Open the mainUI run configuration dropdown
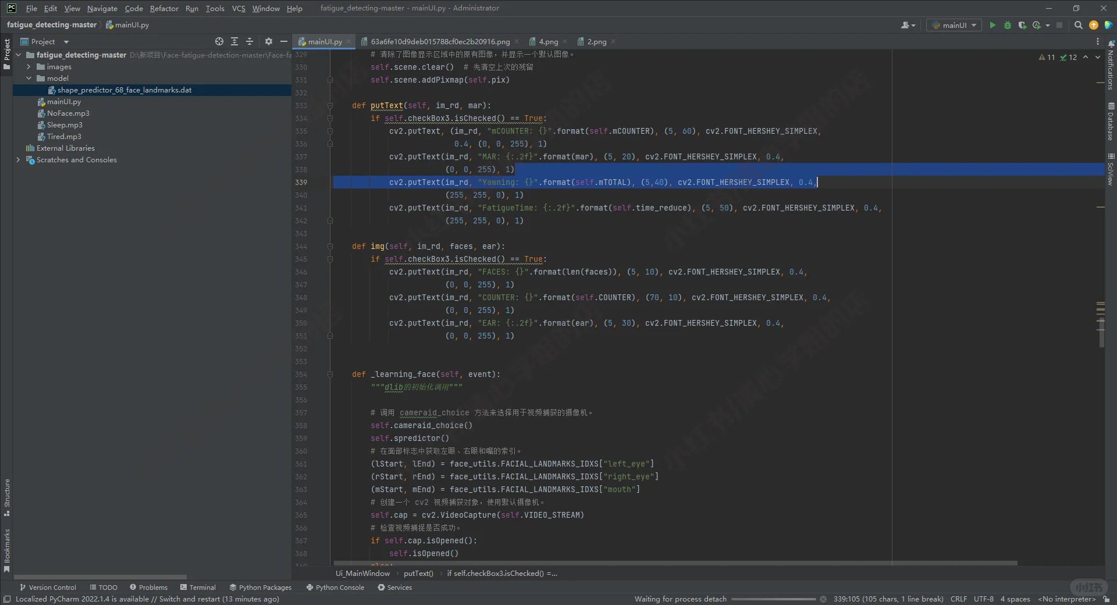Screen dimensions: 1117x605 pyautogui.click(x=954, y=25)
